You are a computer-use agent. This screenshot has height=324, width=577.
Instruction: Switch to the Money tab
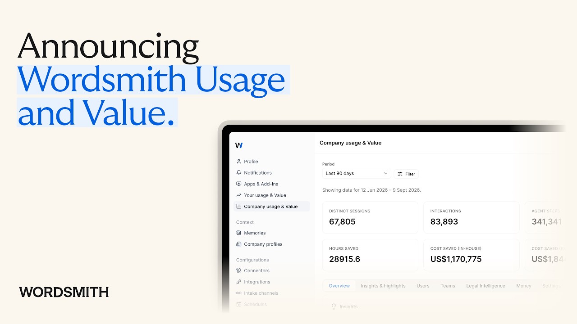coord(524,286)
